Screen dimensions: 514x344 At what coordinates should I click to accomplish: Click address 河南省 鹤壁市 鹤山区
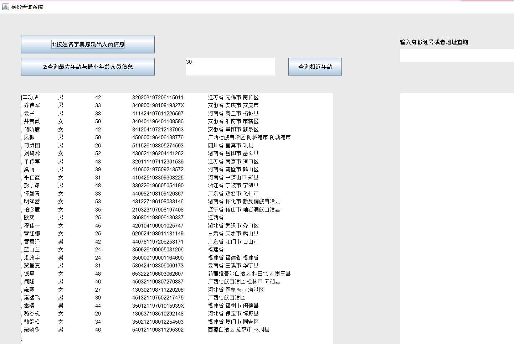233,170
